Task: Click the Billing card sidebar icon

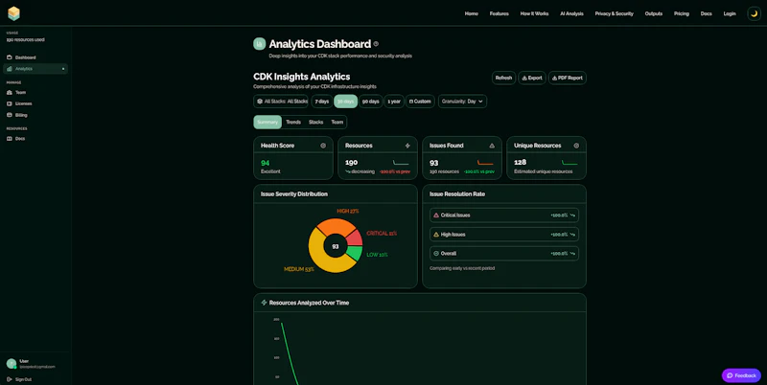Action: pos(10,115)
